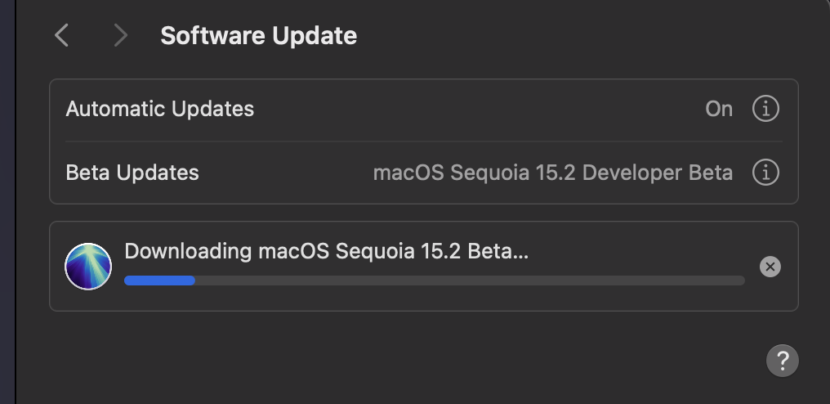Click the macOS Sequoia 15.2 Developer Beta value
This screenshot has width=830, height=404.
[x=552, y=173]
